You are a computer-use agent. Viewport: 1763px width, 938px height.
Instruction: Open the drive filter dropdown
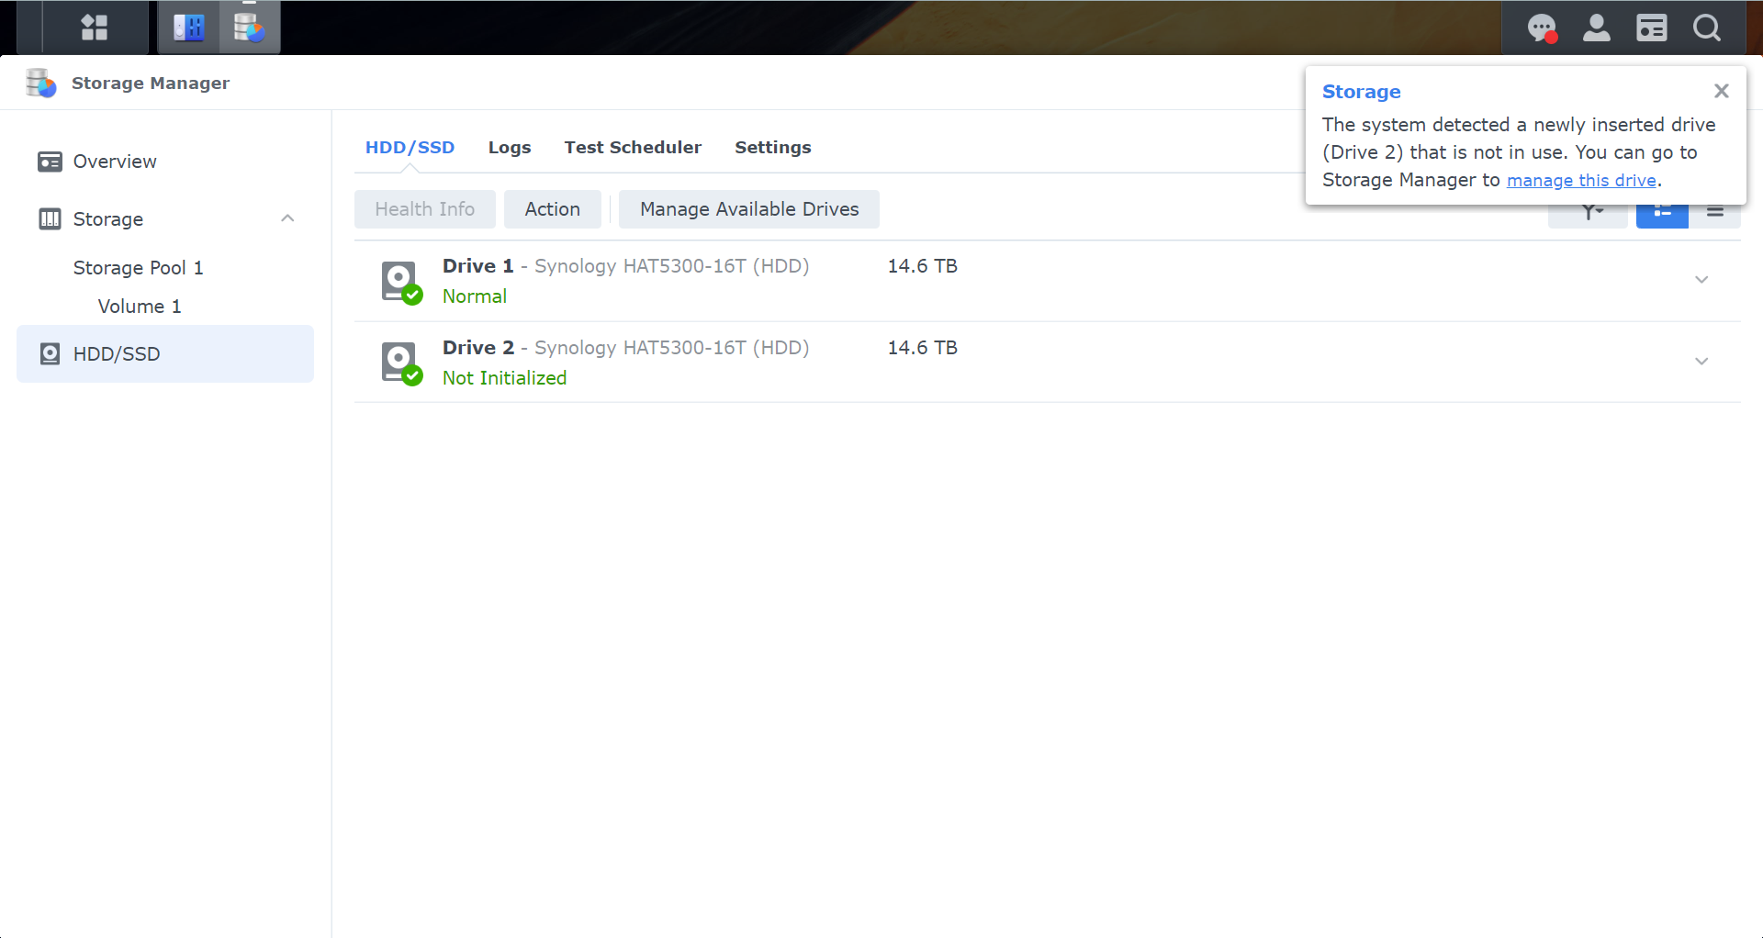click(x=1589, y=214)
